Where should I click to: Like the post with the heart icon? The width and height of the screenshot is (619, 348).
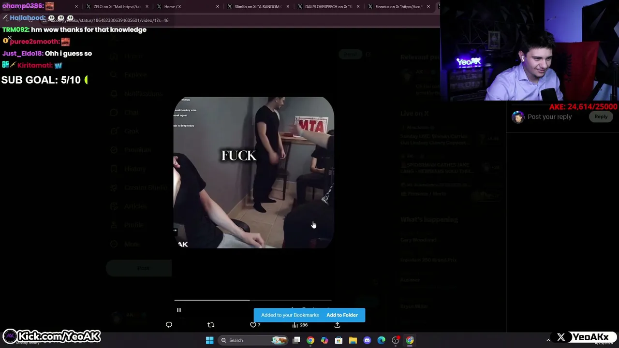[x=253, y=325]
